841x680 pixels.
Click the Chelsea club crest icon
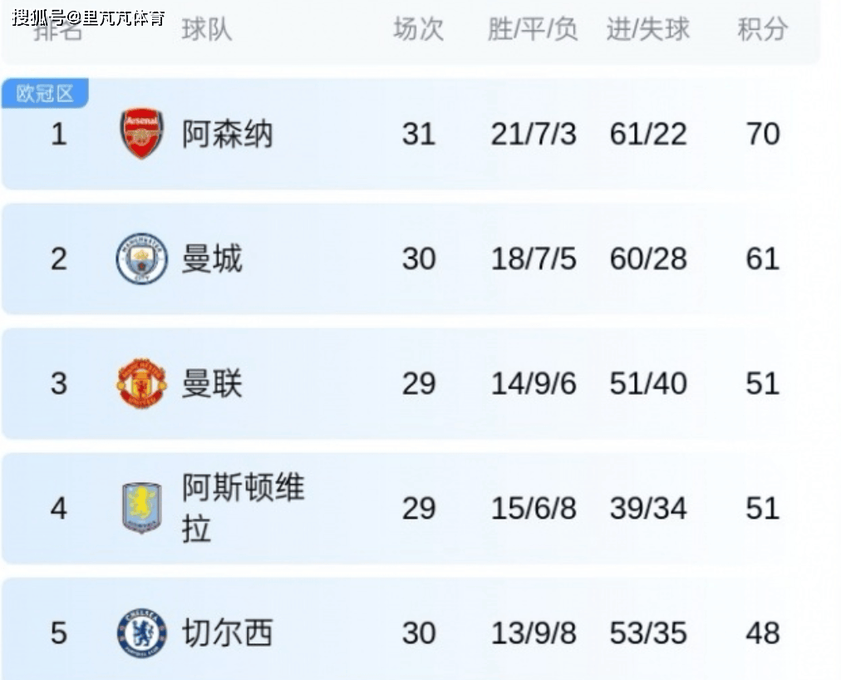(141, 633)
